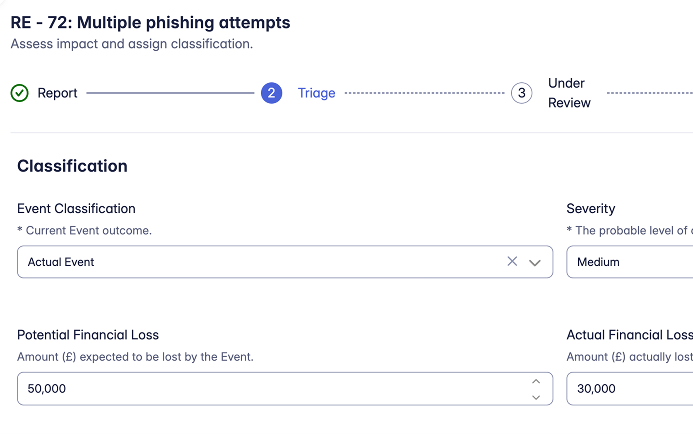
Task: Click the Severity field label
Action: [x=591, y=209]
